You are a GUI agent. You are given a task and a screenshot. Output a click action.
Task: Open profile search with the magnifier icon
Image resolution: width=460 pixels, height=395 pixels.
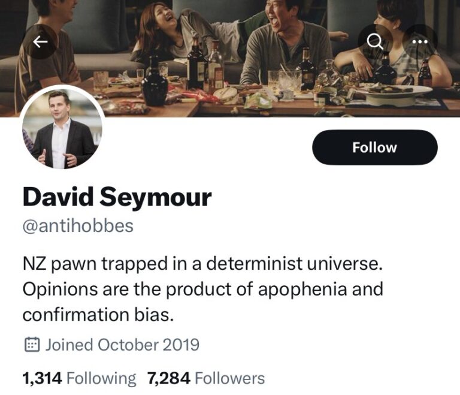[375, 41]
